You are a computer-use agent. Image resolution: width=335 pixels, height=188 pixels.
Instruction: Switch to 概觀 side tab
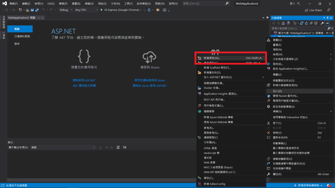[x=20, y=29]
